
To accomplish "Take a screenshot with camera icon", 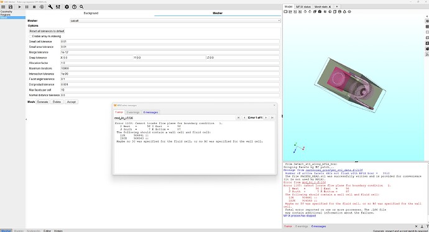I will 320,12.
